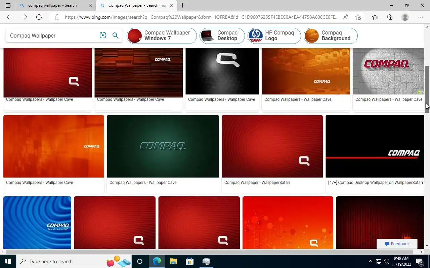
Task: Click '[47+] Compaq Desktop Wallpaper on WallpaperSafari' caption
Action: [x=376, y=183]
